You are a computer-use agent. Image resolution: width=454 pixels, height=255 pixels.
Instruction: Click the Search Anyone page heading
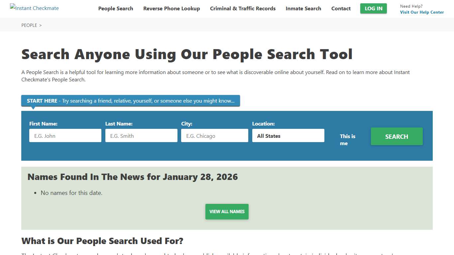(x=187, y=54)
